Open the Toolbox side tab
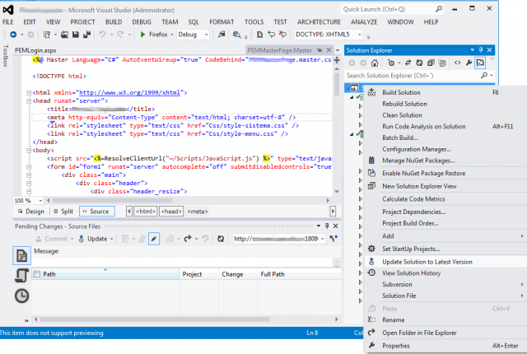The height and width of the screenshot is (354, 527). (x=5, y=56)
